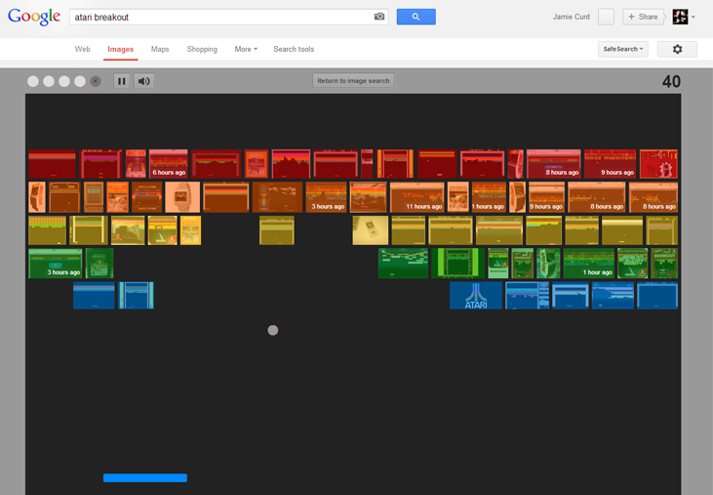This screenshot has height=495, width=713.
Task: Expand the More menu
Action: pos(246,49)
